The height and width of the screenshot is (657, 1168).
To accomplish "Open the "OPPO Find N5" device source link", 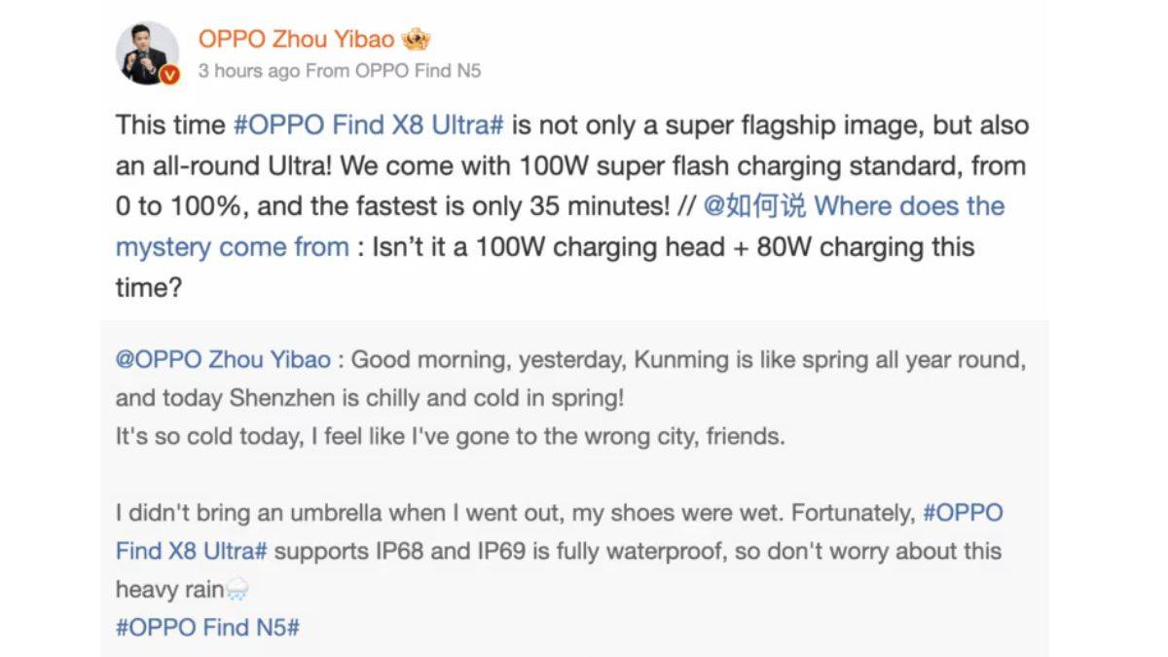I will tap(418, 71).
